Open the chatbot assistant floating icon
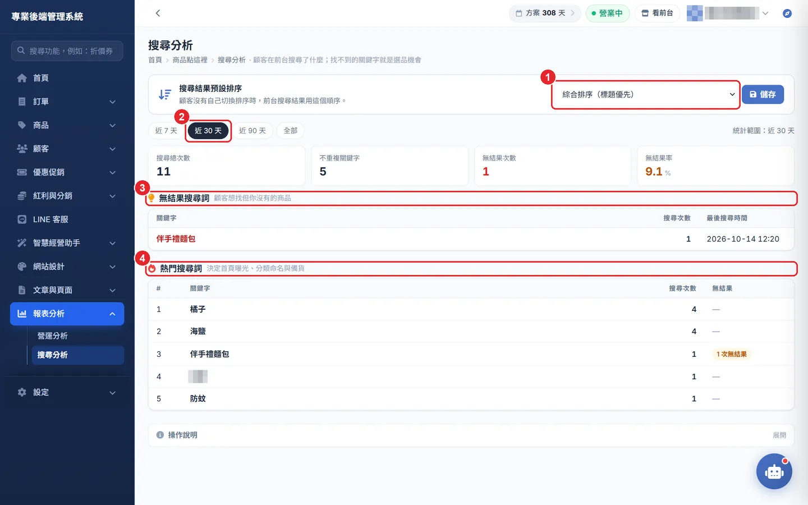 click(x=774, y=471)
